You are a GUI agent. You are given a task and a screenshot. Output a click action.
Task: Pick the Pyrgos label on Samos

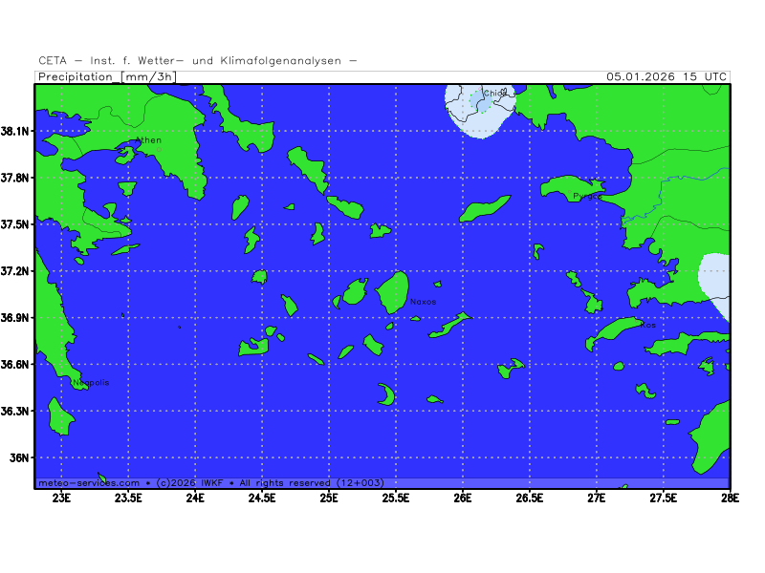click(585, 196)
